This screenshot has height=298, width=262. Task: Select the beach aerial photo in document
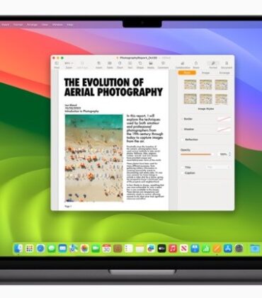coord(94,158)
